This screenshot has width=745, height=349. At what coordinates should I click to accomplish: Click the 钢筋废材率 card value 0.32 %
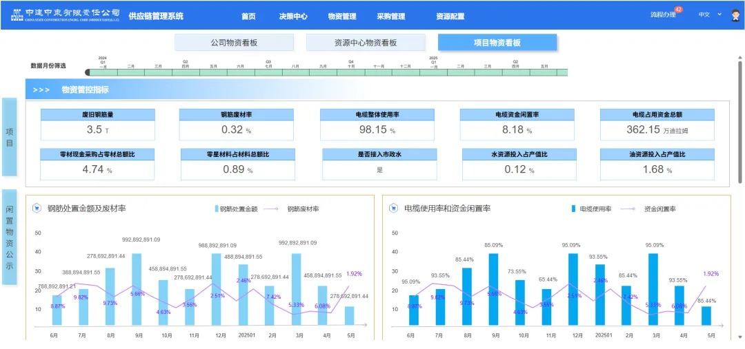[236, 130]
